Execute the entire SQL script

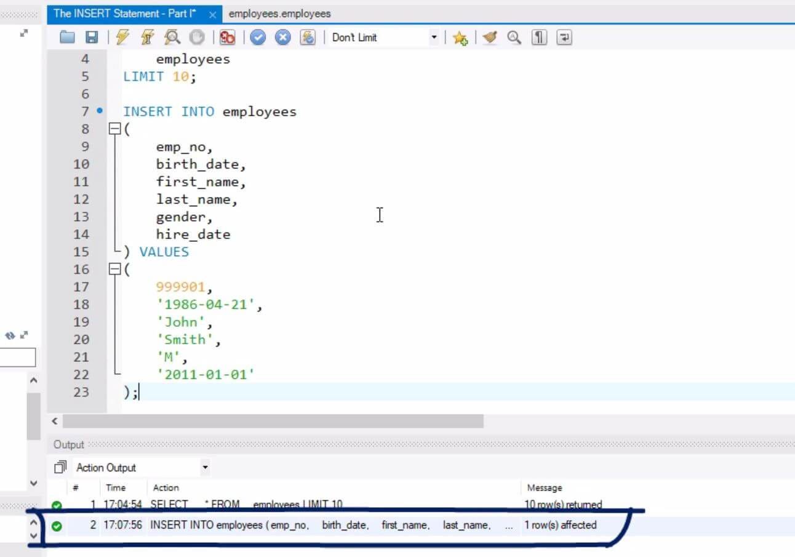122,37
